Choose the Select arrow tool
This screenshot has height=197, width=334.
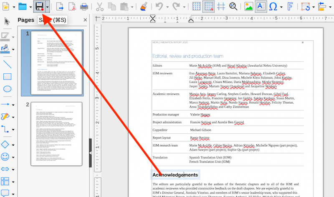click(7, 22)
